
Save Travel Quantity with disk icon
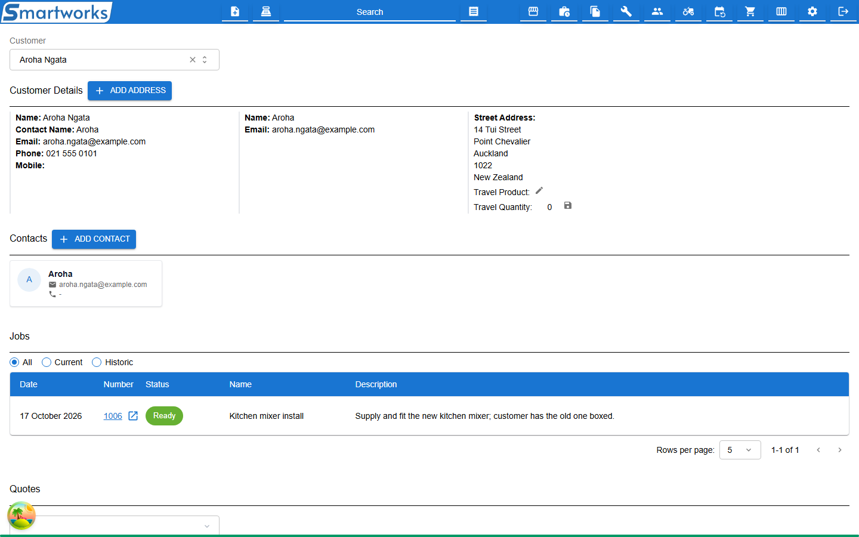568,206
